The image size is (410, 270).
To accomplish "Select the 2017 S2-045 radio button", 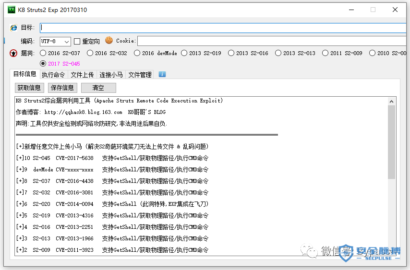I will pos(43,64).
